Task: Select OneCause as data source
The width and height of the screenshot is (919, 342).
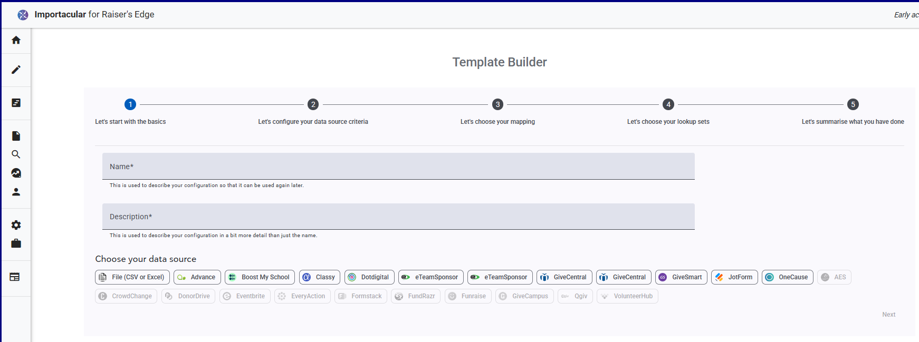Action: (x=787, y=277)
